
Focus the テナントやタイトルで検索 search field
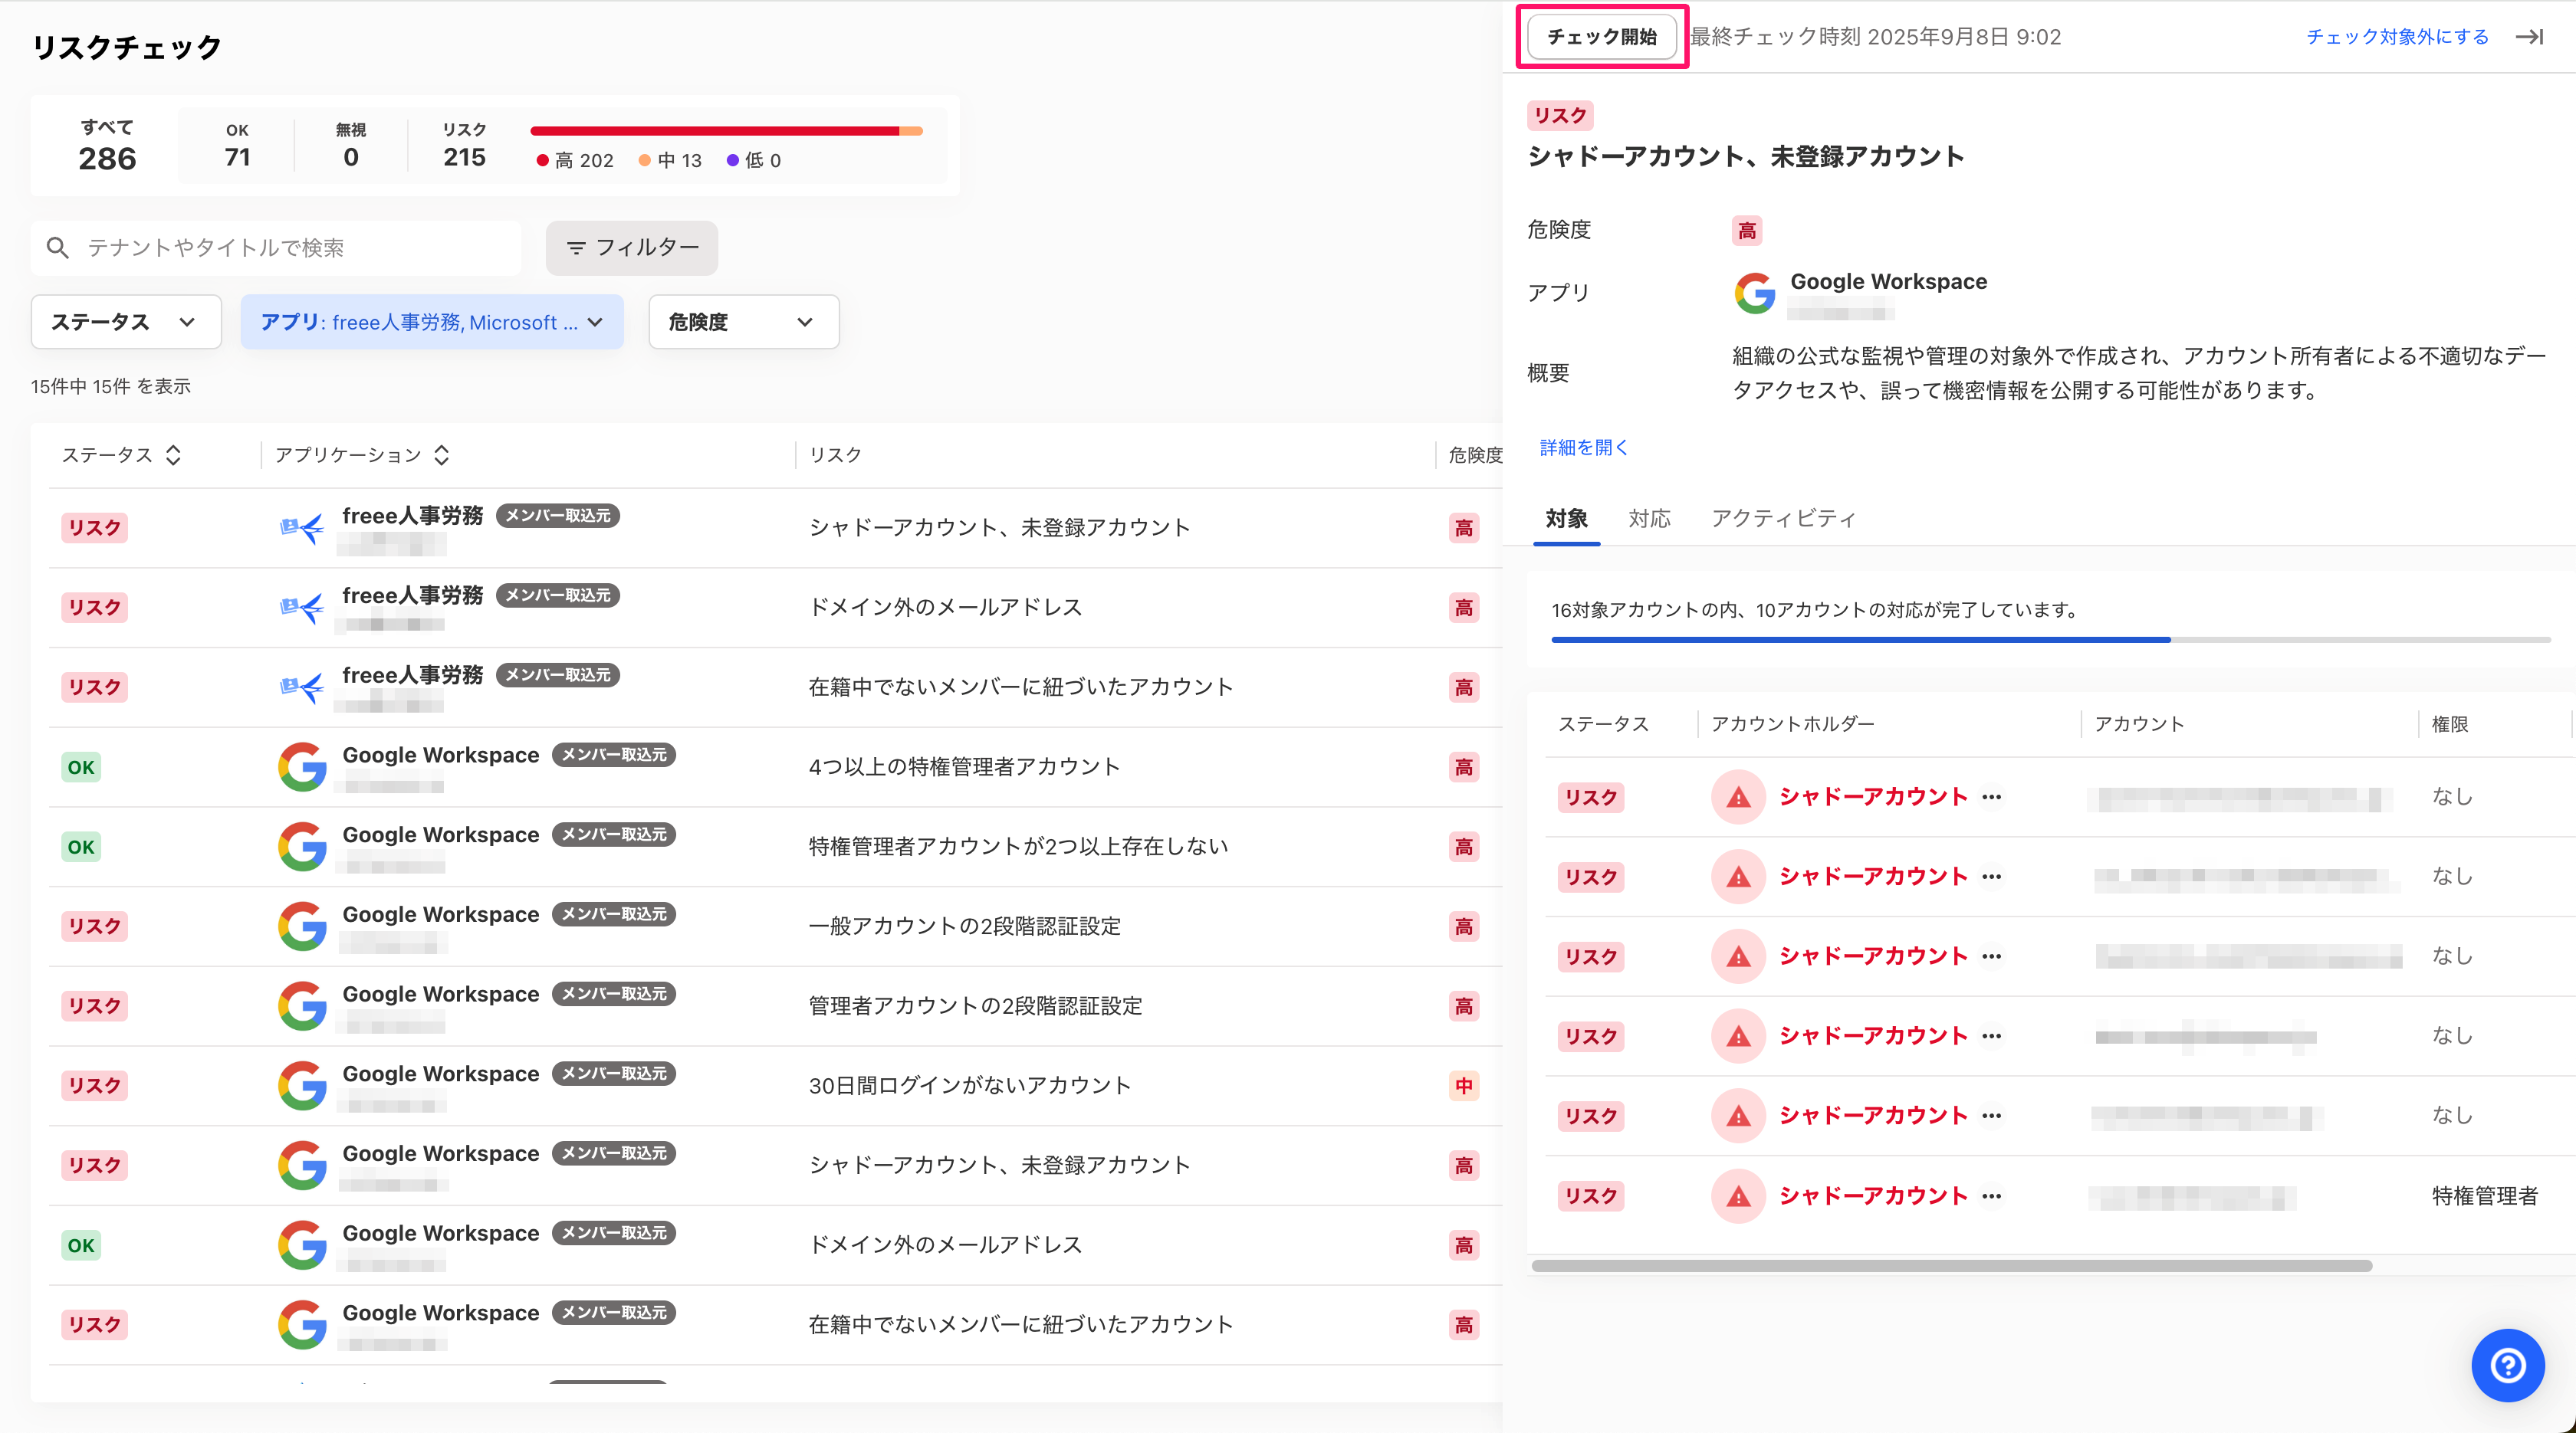[x=276, y=248]
